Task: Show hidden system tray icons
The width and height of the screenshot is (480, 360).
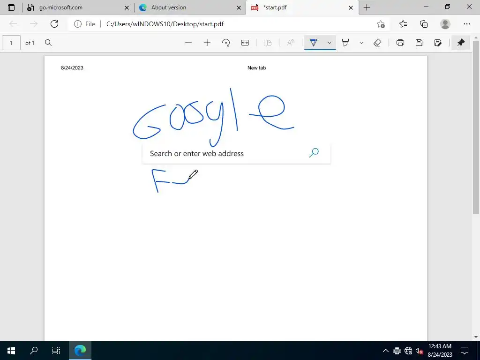Action: 386,351
